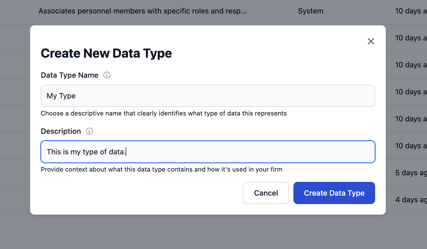Click the topmost 10 days ago timestamp
Screen dimensions: 427x249
point(410,11)
